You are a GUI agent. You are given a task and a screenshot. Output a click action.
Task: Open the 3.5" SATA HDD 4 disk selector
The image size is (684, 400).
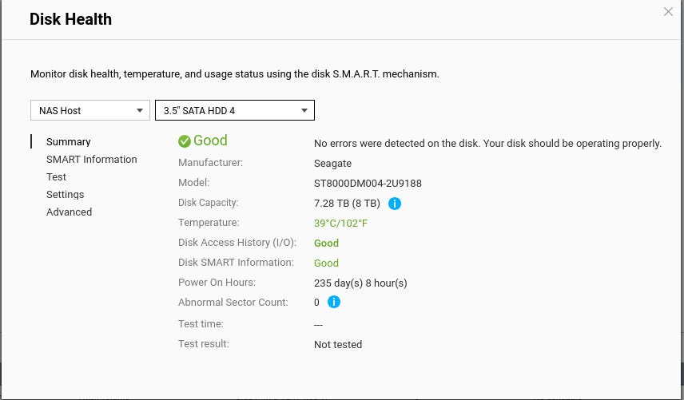tap(235, 110)
